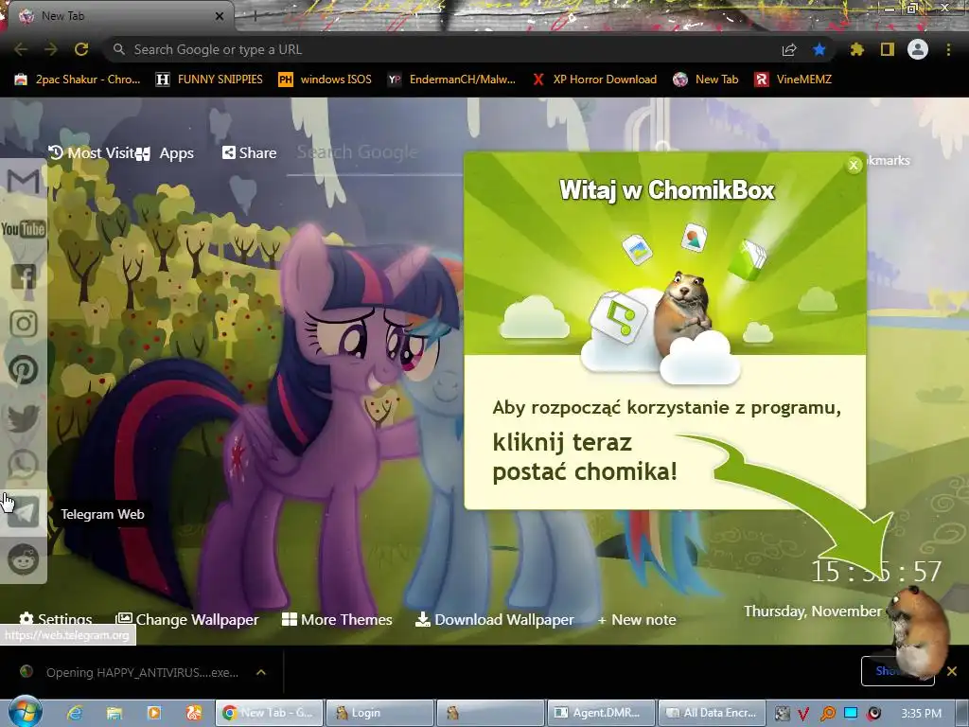This screenshot has height=727, width=969.
Task: Open Chrome's three-dot menu
Action: pyautogui.click(x=948, y=49)
